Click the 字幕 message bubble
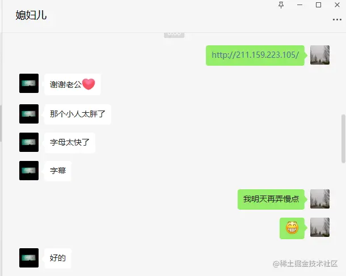346x276 pixels. point(58,171)
